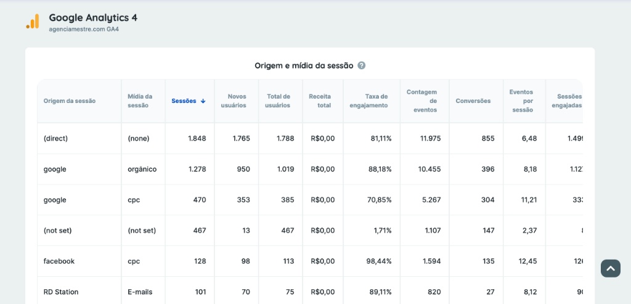This screenshot has width=631, height=304.
Task: Click the 12,45 events per session value
Action: point(528,261)
